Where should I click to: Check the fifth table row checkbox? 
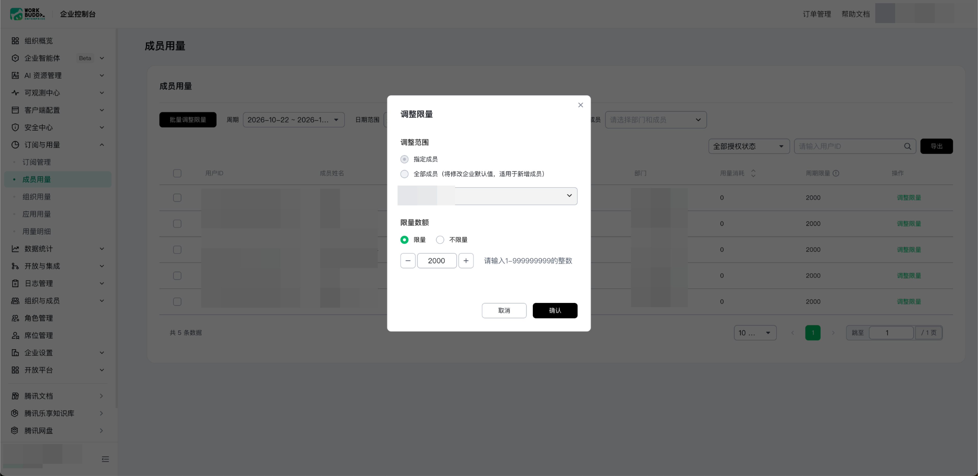point(177,302)
